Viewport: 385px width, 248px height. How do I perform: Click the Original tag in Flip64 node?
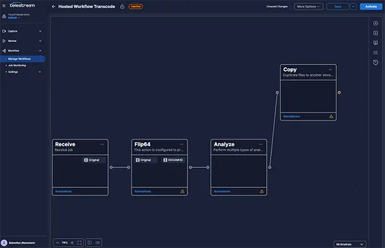point(146,160)
